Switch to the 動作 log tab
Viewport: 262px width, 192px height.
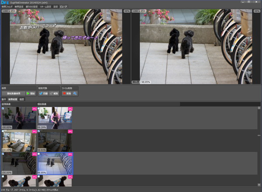click(x=4, y=99)
